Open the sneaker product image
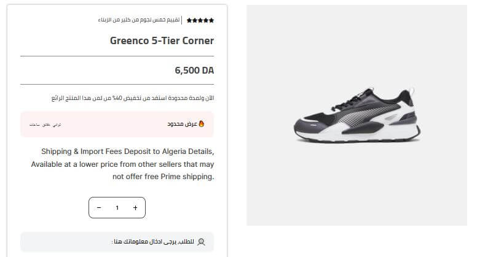Viewport: 477px width, 257px height. (x=357, y=115)
